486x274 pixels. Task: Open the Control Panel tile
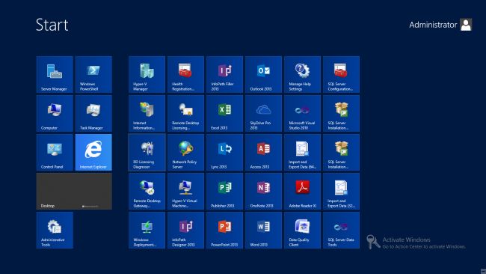click(x=55, y=153)
